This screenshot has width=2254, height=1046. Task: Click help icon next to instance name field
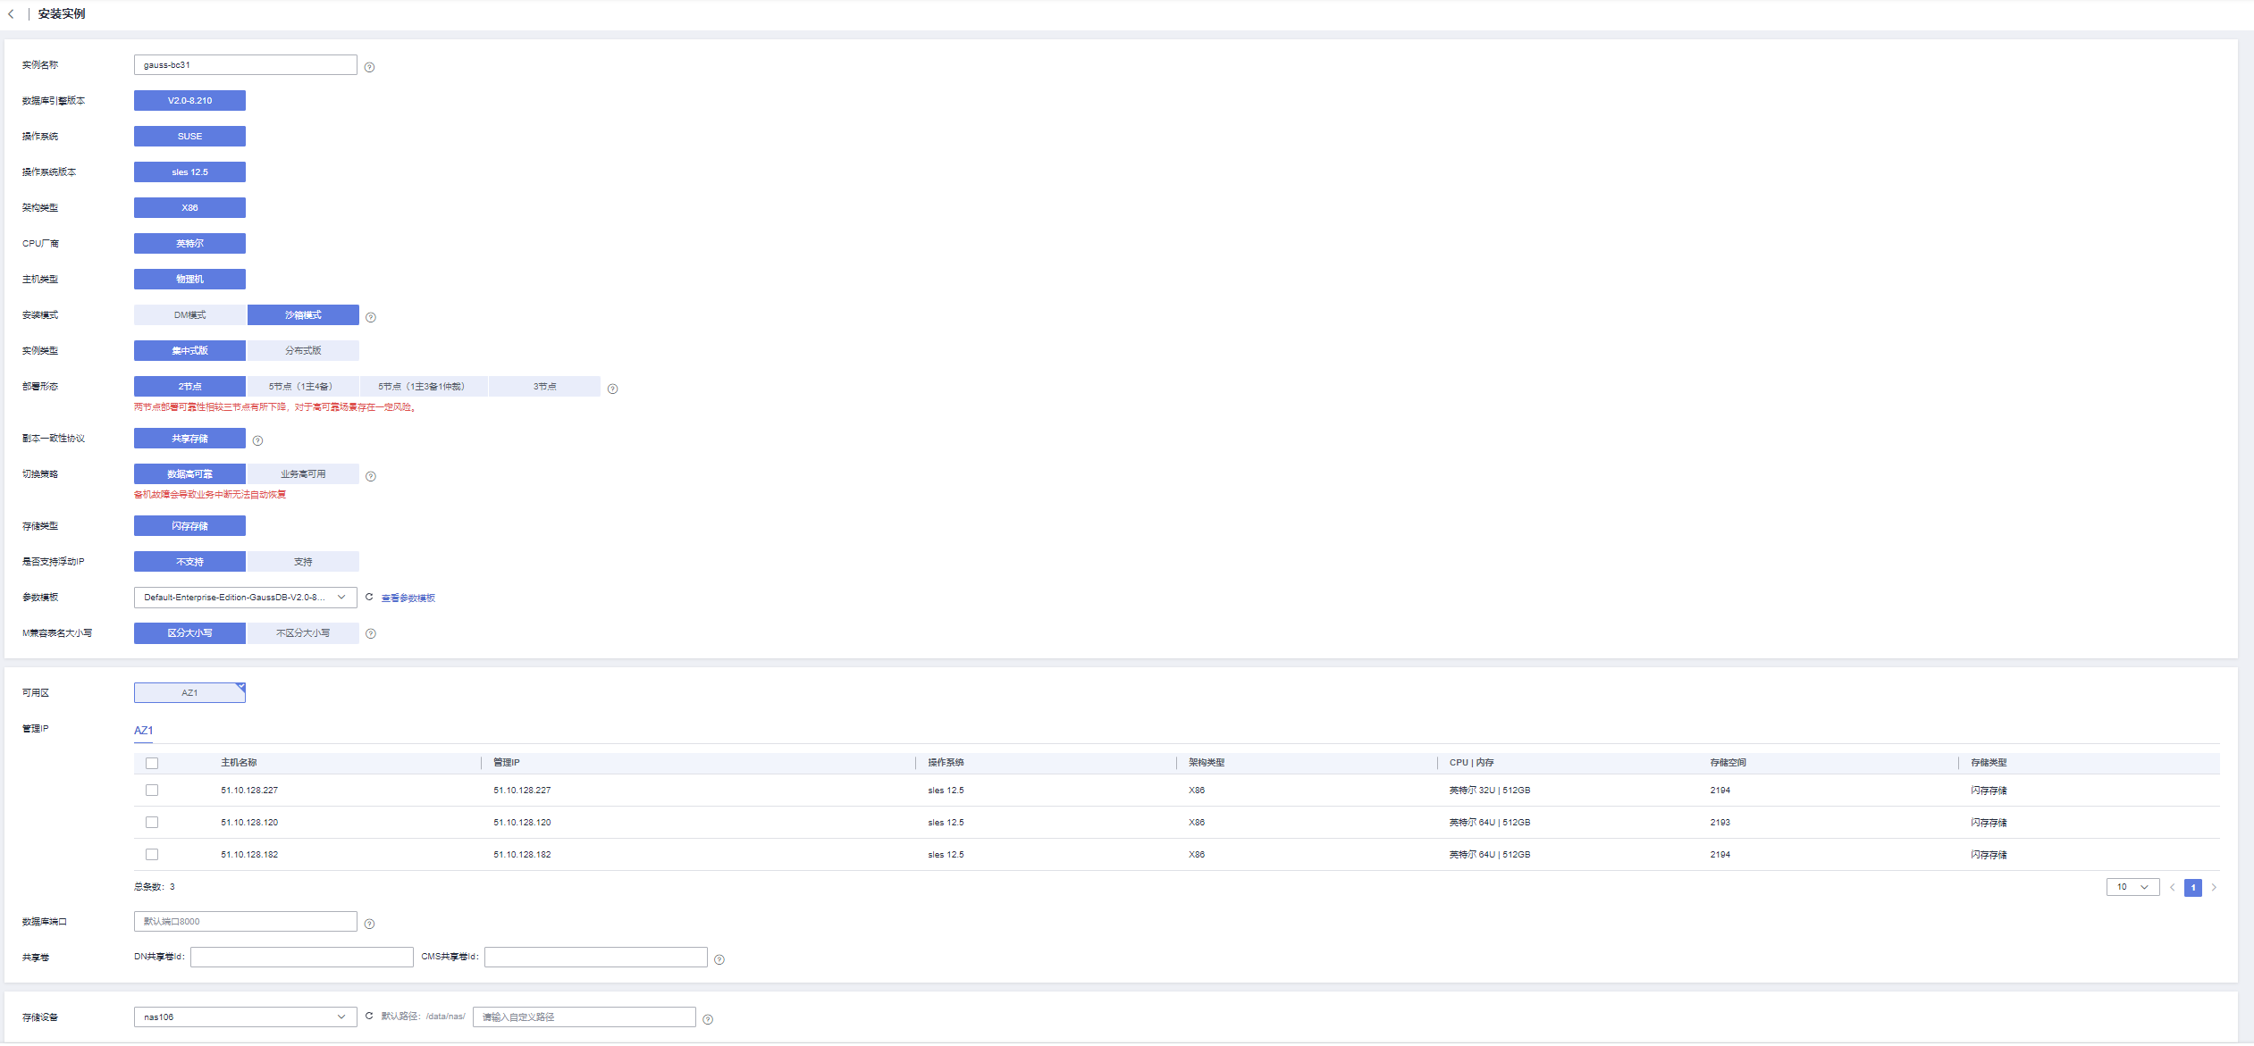click(369, 67)
